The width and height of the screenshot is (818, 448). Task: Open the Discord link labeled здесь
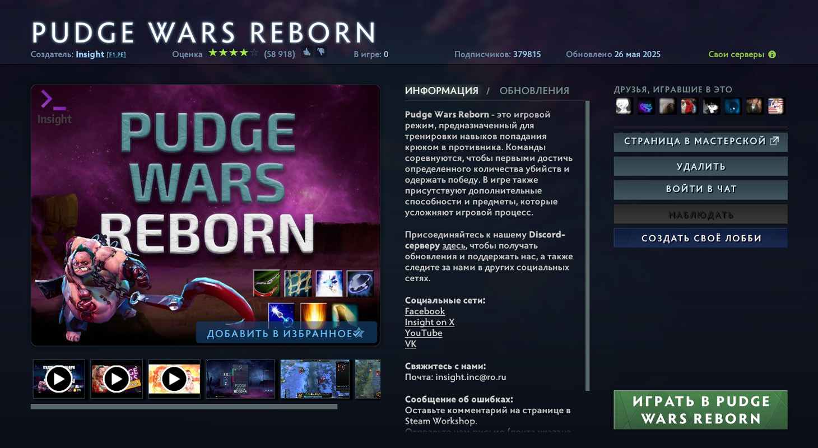454,245
